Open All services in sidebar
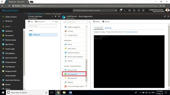 click(9, 21)
